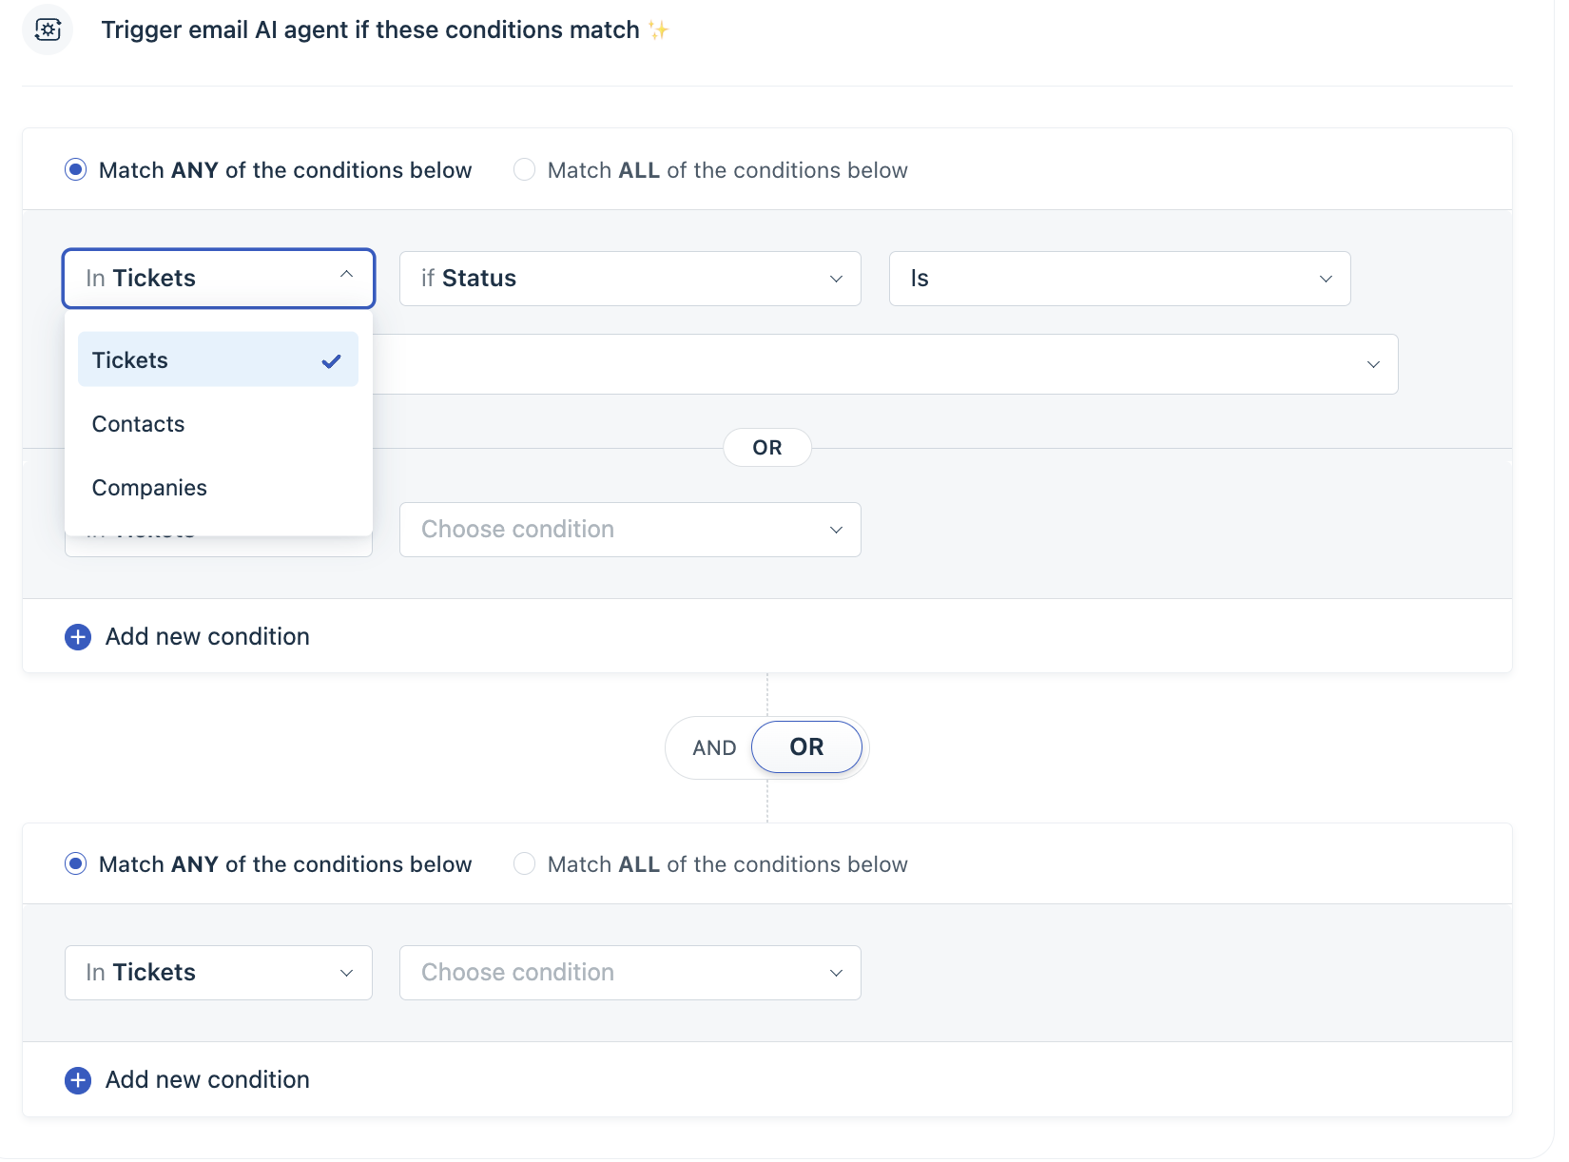Click the checkmark next to Tickets option
The height and width of the screenshot is (1162, 1569).
[331, 361]
